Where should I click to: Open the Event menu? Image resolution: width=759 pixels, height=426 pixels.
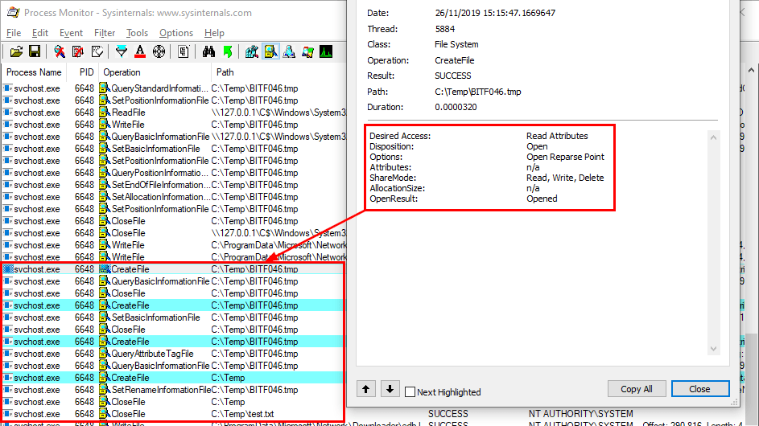click(x=71, y=33)
